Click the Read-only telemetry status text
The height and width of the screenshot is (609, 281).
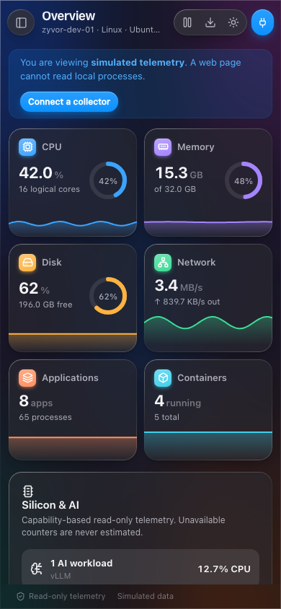coord(67,596)
